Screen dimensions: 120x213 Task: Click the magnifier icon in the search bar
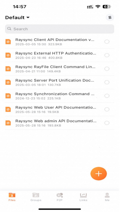(9, 29)
